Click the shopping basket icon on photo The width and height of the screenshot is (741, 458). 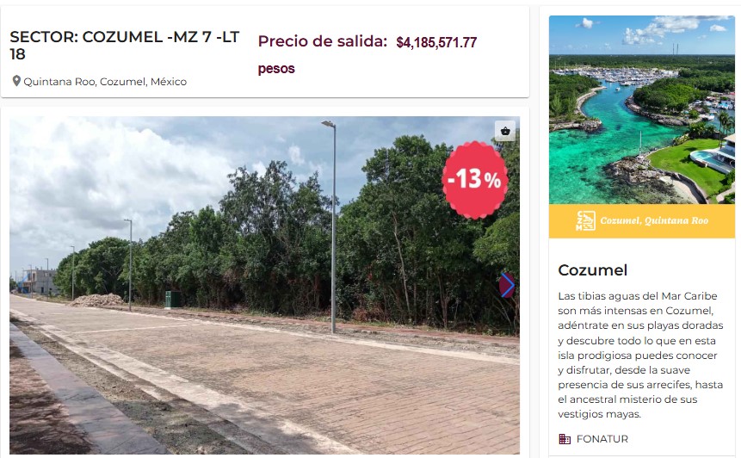click(x=505, y=131)
